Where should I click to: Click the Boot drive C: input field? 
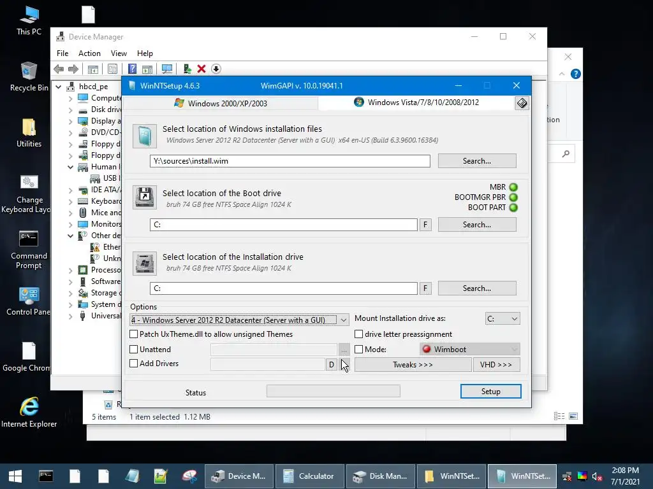(x=284, y=225)
